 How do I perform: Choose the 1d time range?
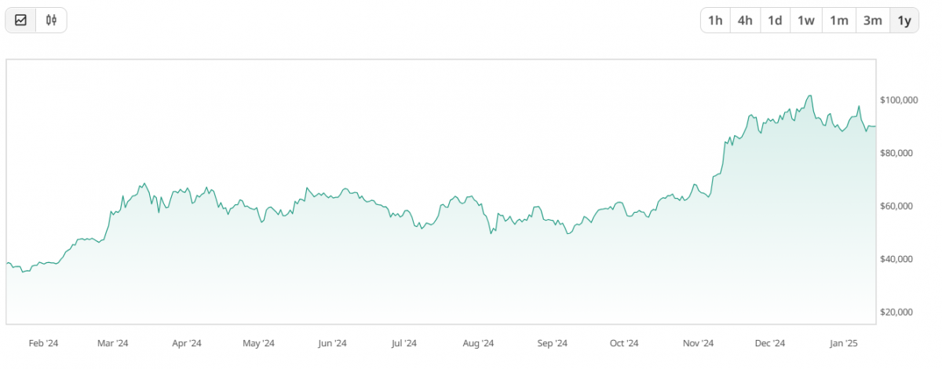[775, 20]
